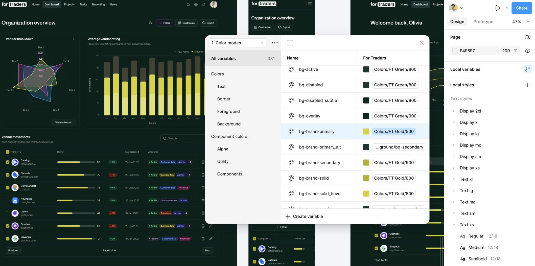This screenshot has height=266, width=535.
Task: Uncheck the Catalog vendor checkbox
Action: [8, 162]
